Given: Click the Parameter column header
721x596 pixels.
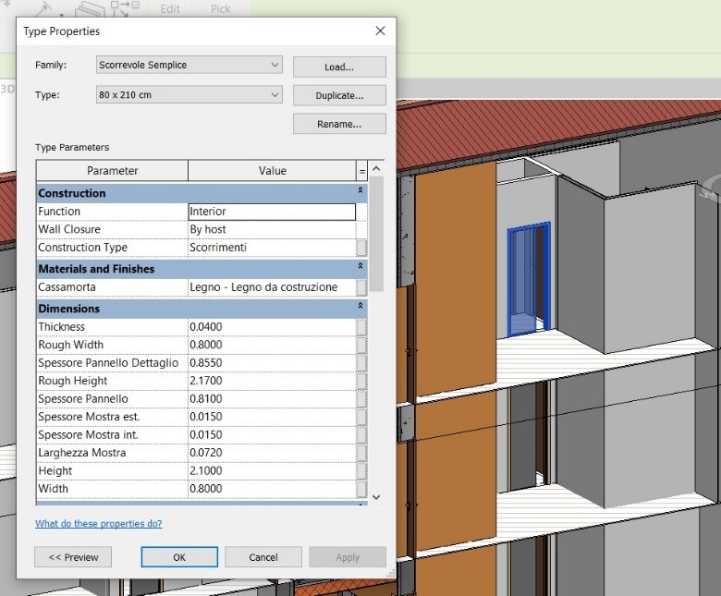Looking at the screenshot, I should click(x=112, y=171).
